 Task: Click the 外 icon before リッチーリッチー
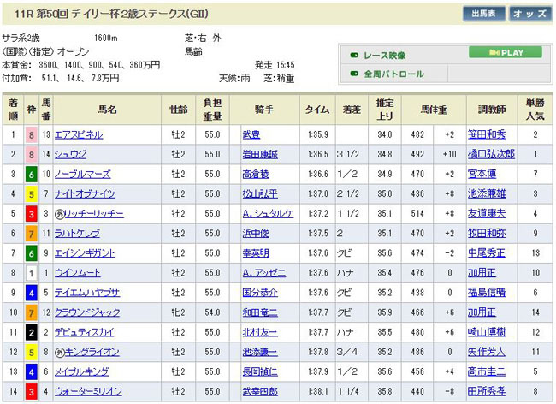(60, 212)
